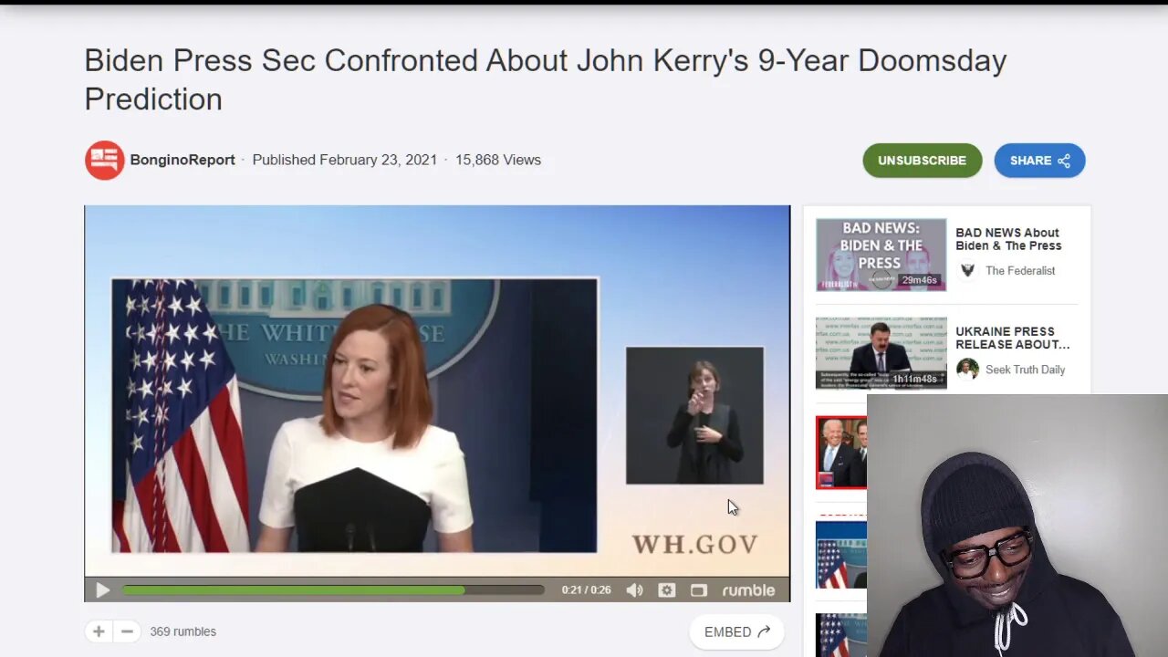Open BonginoReport channel name link
Screen dimensions: 1168x657
[182, 160]
